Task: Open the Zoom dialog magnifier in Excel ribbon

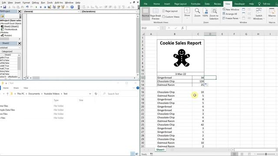Action: click(197, 13)
